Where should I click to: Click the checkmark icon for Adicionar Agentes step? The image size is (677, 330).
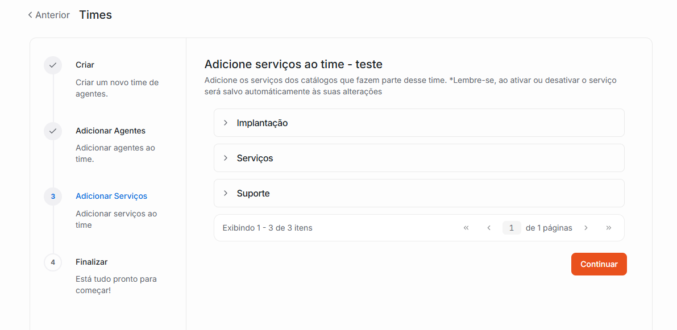(x=53, y=131)
